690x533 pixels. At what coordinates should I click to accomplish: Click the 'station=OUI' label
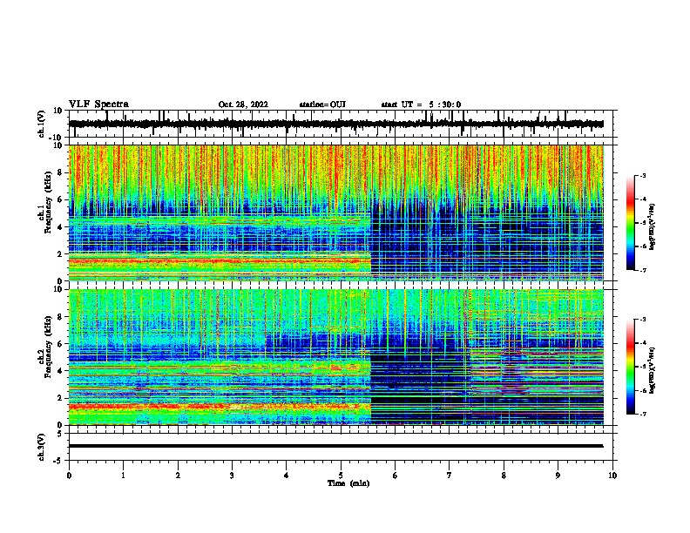click(322, 105)
